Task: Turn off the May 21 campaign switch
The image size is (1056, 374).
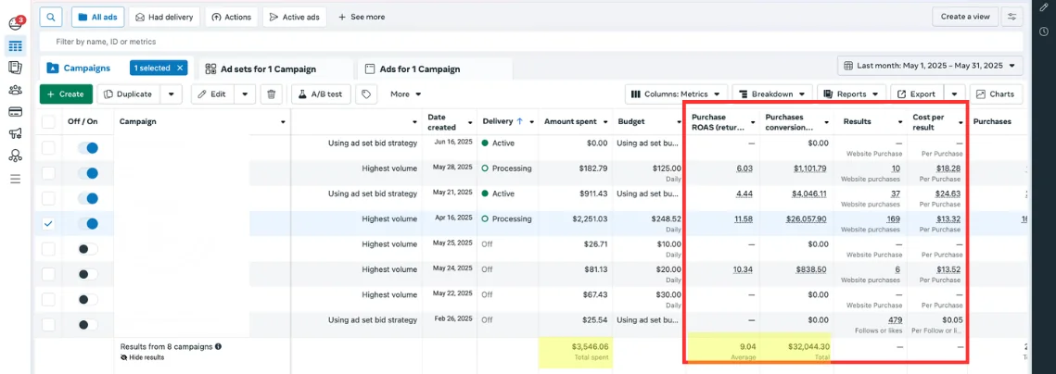Action: click(87, 198)
